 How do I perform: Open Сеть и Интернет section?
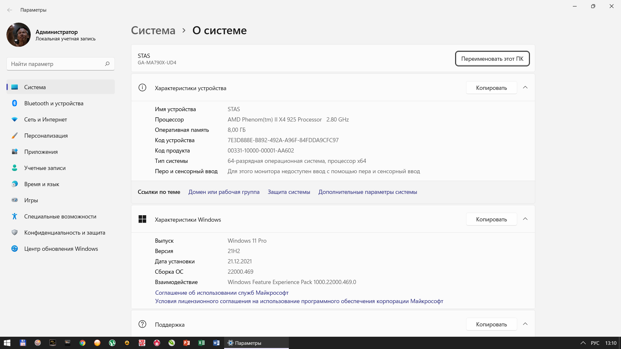(x=45, y=120)
